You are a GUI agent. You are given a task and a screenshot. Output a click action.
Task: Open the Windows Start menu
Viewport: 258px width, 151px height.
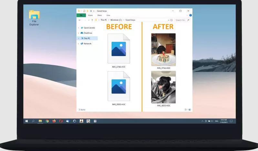tap(26, 121)
